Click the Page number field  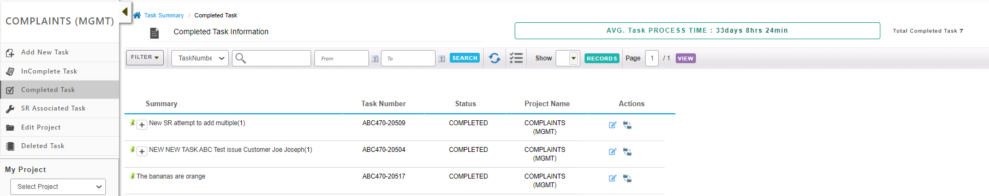coord(652,58)
